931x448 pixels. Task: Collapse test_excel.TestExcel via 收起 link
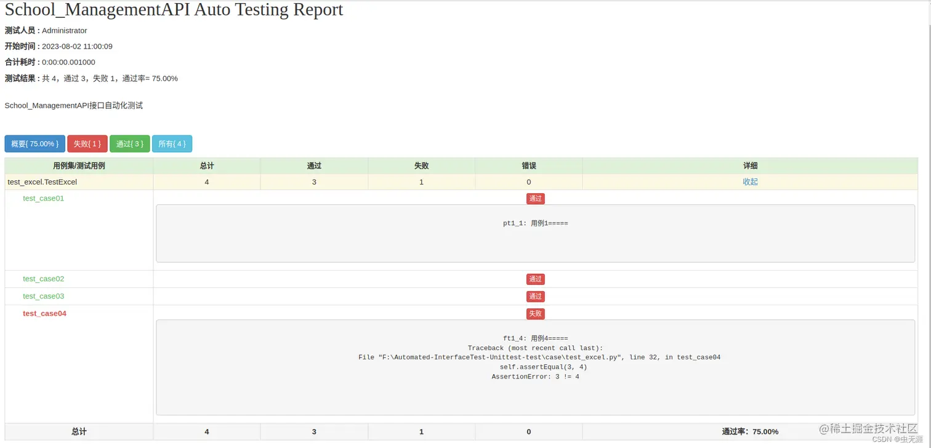(x=750, y=182)
